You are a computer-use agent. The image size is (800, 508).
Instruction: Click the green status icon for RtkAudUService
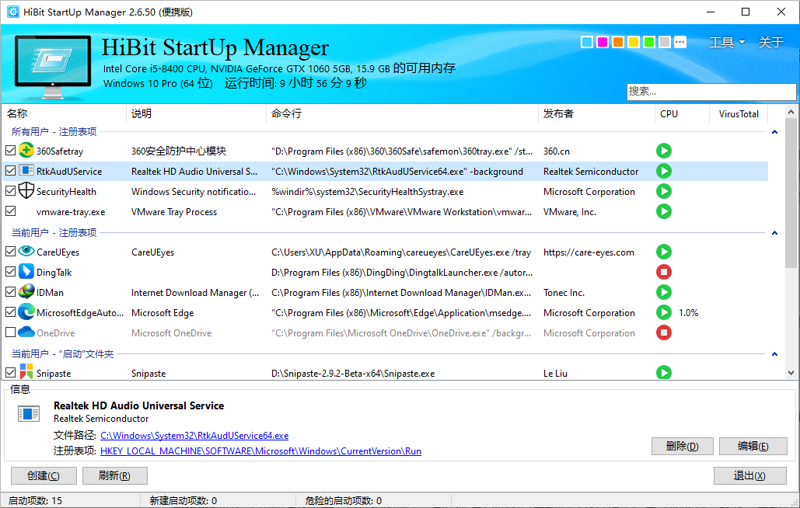coord(663,171)
